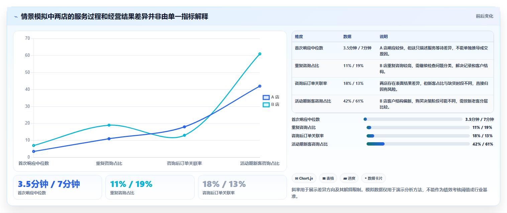Click the explanation starting 两店存在表面结果差异
This screenshot has width=507, height=213.
pos(434,86)
